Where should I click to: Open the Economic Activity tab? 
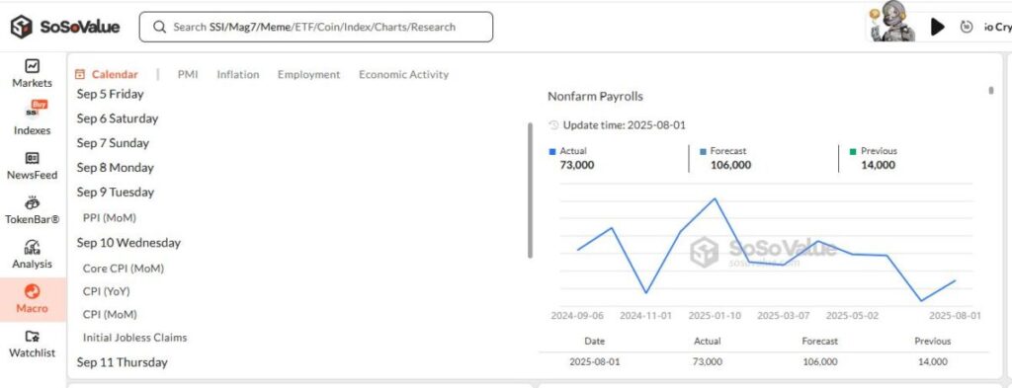click(x=403, y=74)
